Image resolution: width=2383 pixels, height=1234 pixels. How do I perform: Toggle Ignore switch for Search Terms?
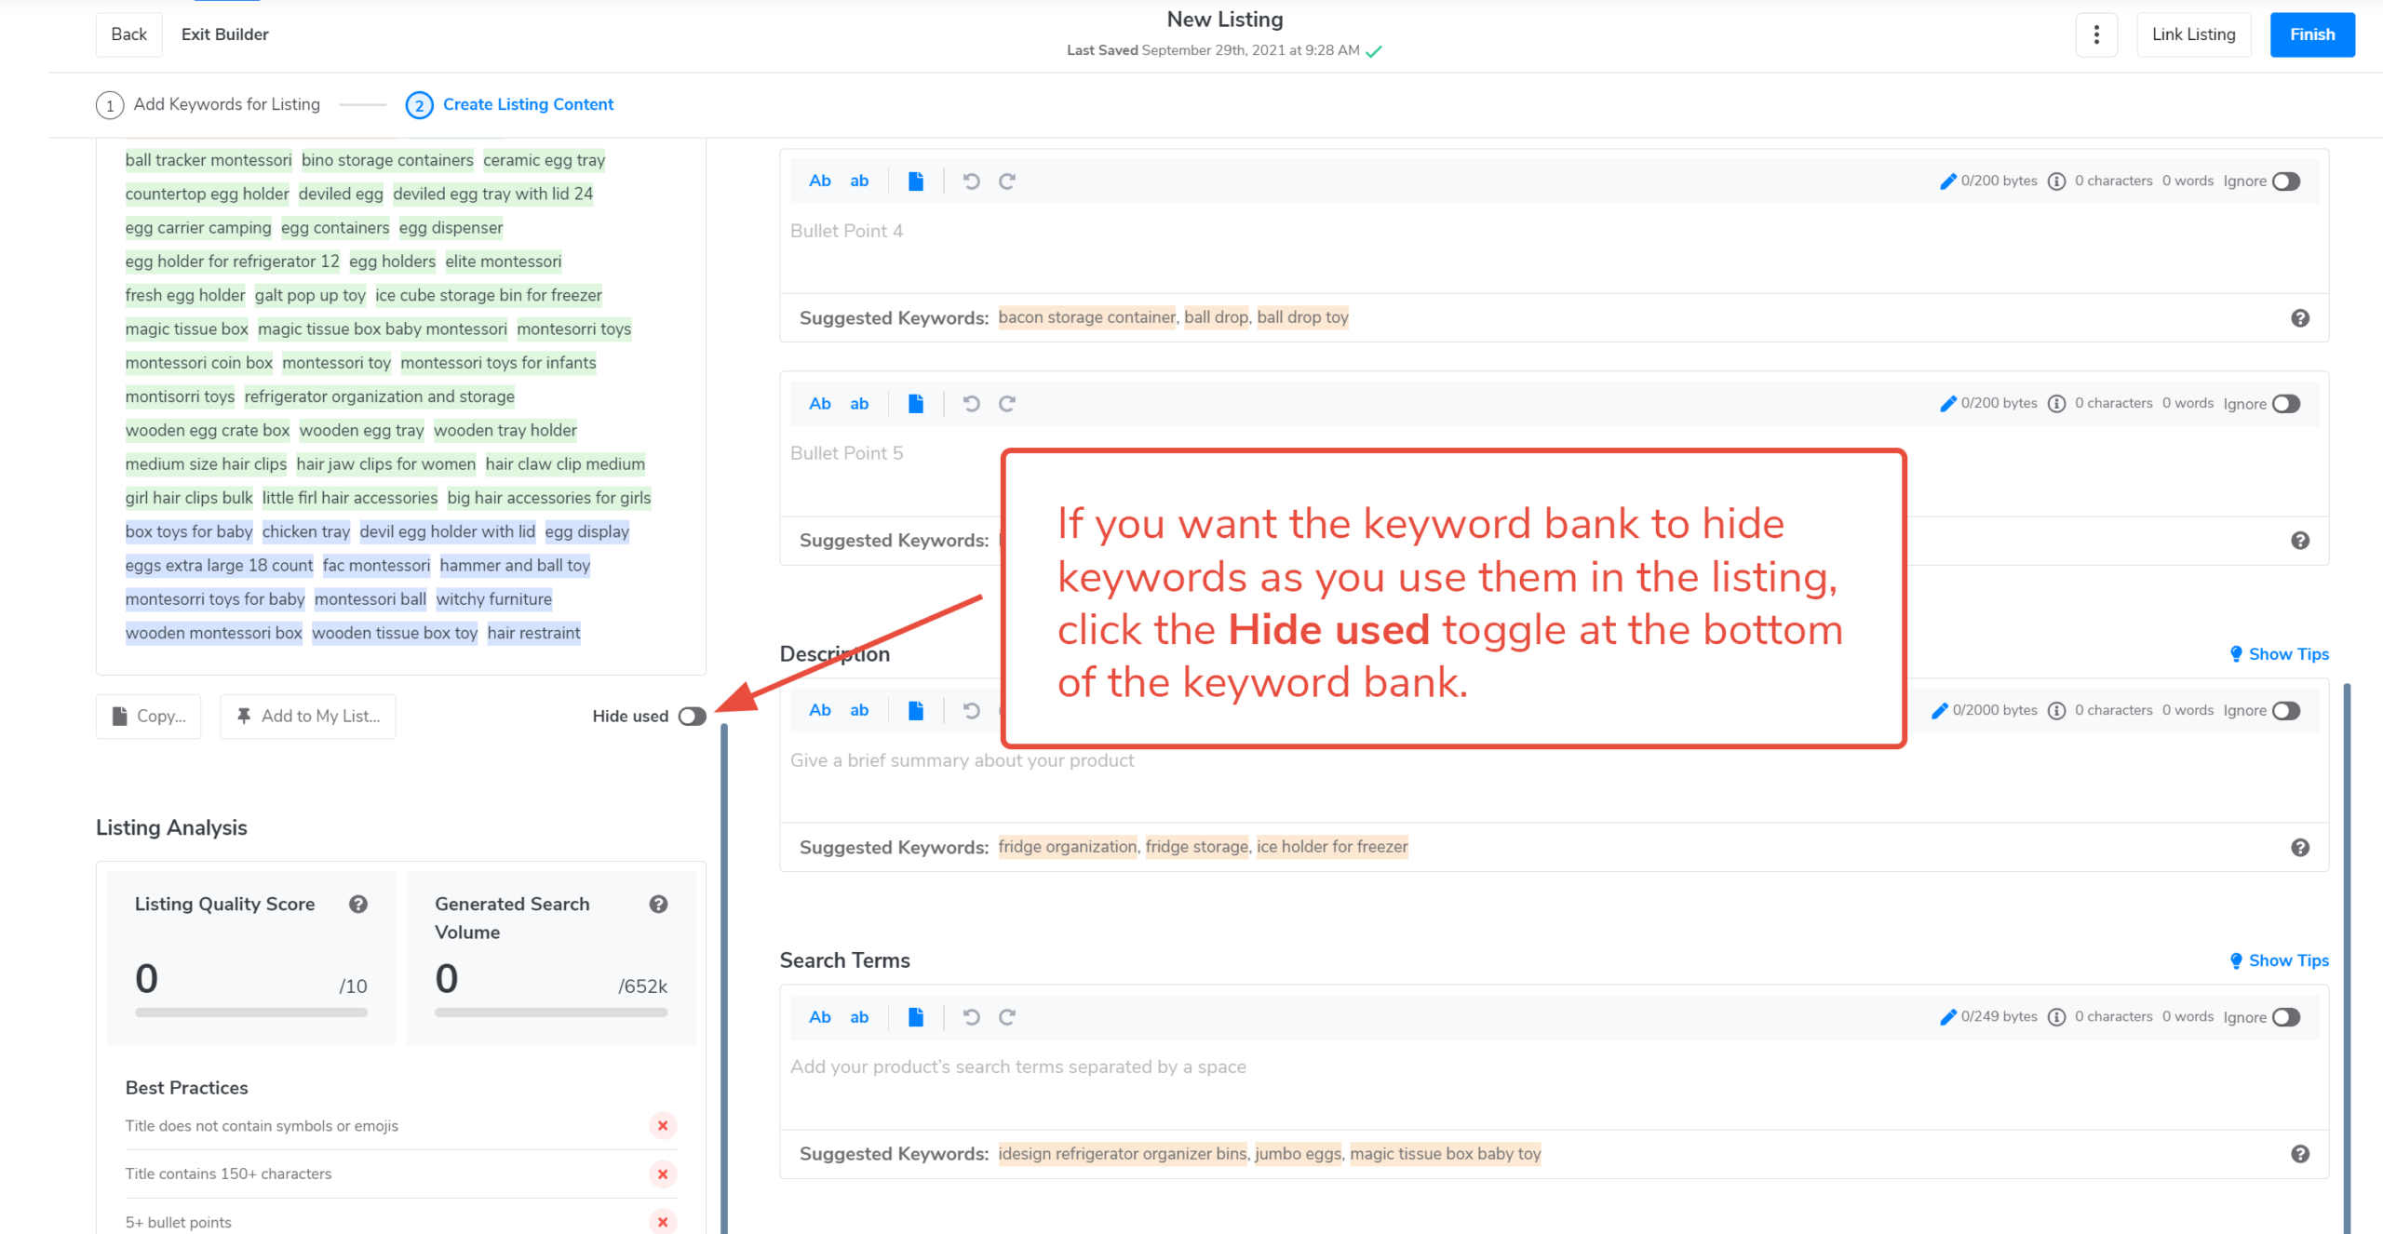2286,1017
